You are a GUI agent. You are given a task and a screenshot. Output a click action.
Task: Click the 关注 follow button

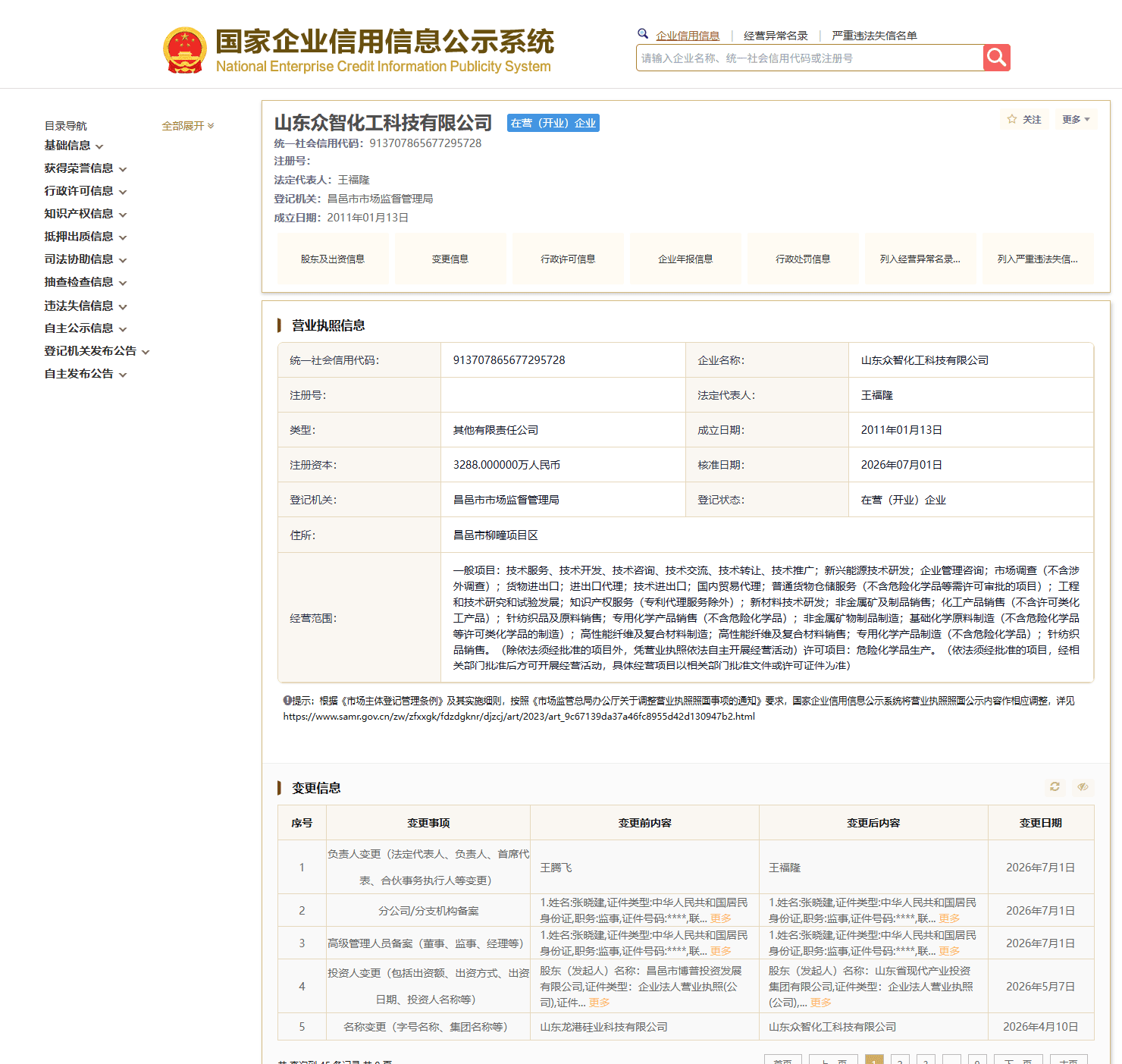point(1024,119)
